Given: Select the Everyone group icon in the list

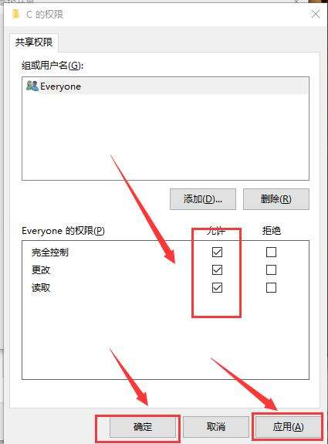Looking at the screenshot, I should point(32,86).
